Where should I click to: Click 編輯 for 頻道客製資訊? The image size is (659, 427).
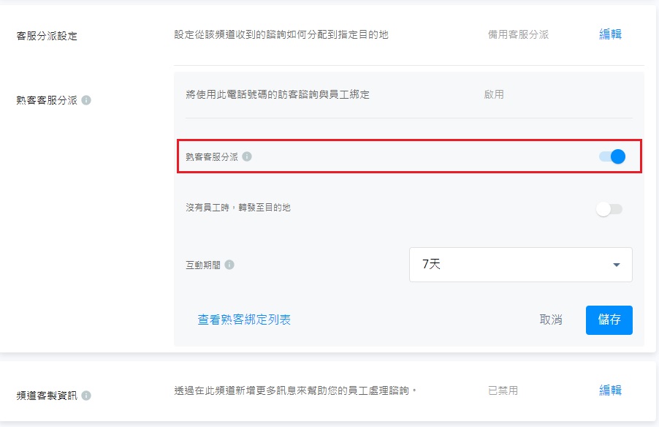(610, 390)
